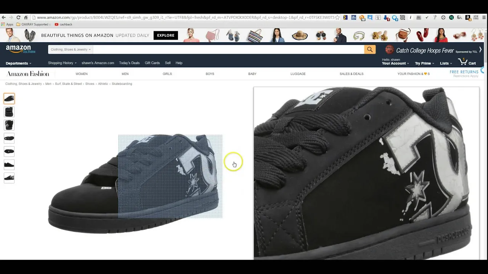Open the Apps shortcut in bookmarks bar
The width and height of the screenshot is (488, 274).
[7, 24]
